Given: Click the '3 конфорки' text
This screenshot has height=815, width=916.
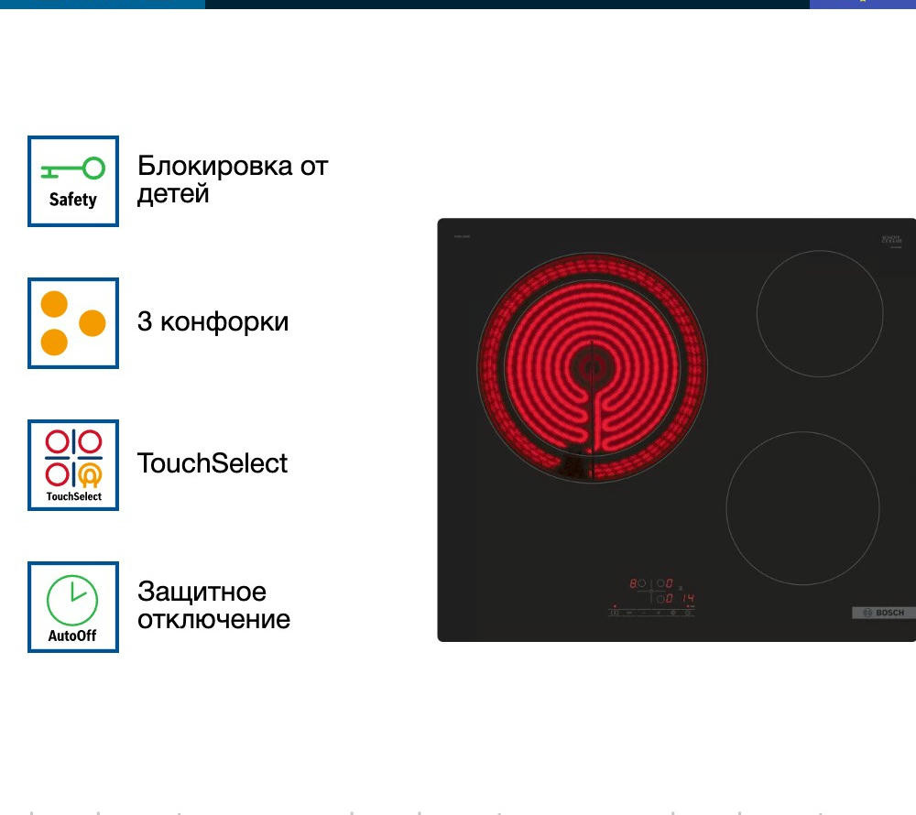Looking at the screenshot, I should pyautogui.click(x=213, y=322).
